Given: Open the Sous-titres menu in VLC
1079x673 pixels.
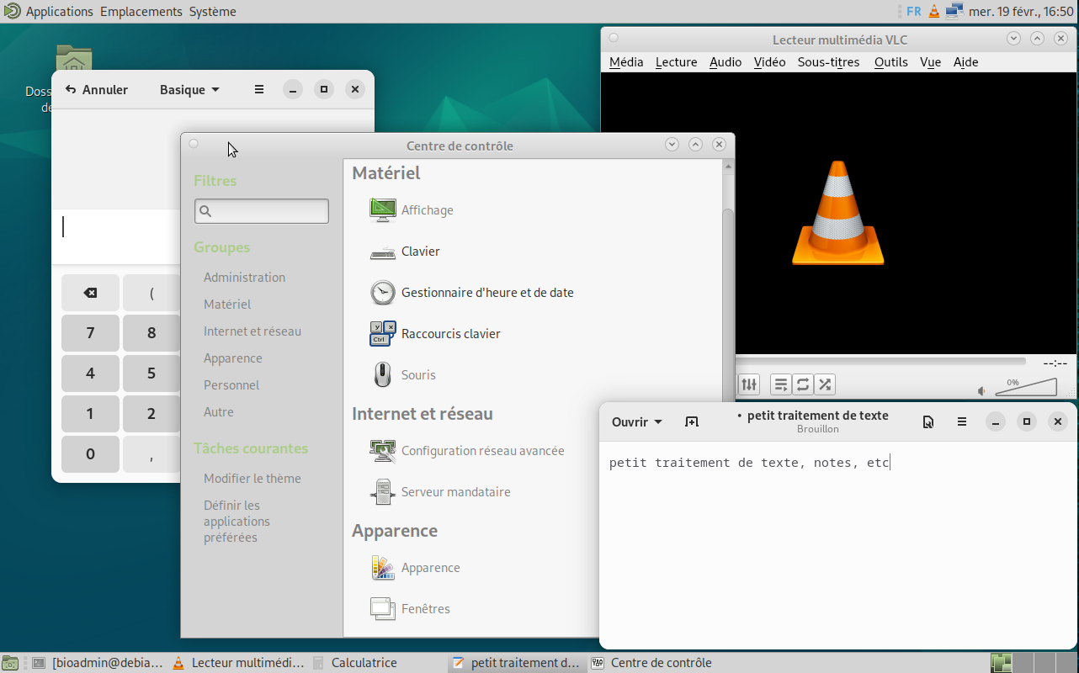Looking at the screenshot, I should click(828, 62).
